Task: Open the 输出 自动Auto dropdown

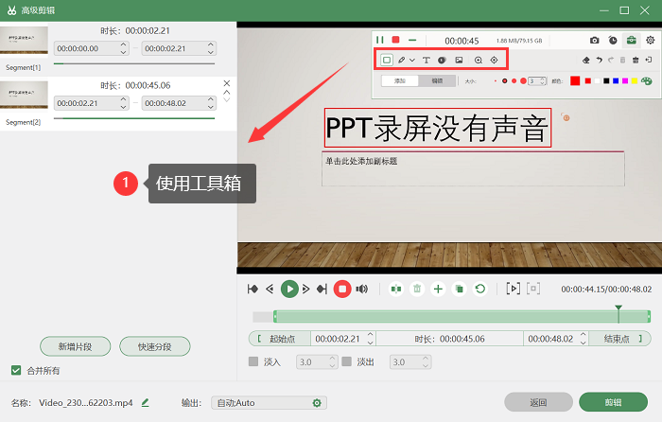Action: (x=269, y=403)
